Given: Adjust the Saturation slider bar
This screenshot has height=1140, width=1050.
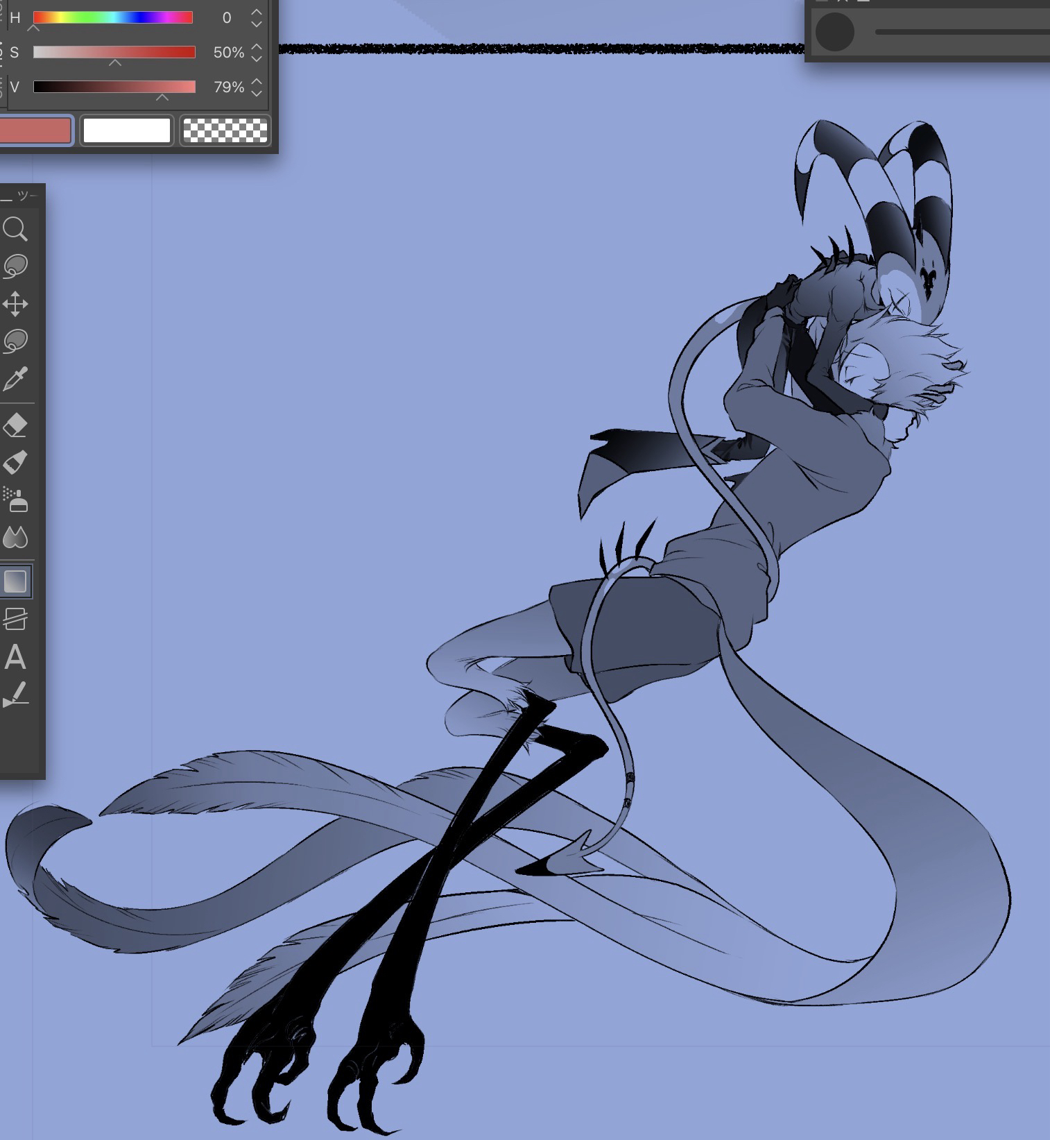Looking at the screenshot, I should click(x=114, y=52).
